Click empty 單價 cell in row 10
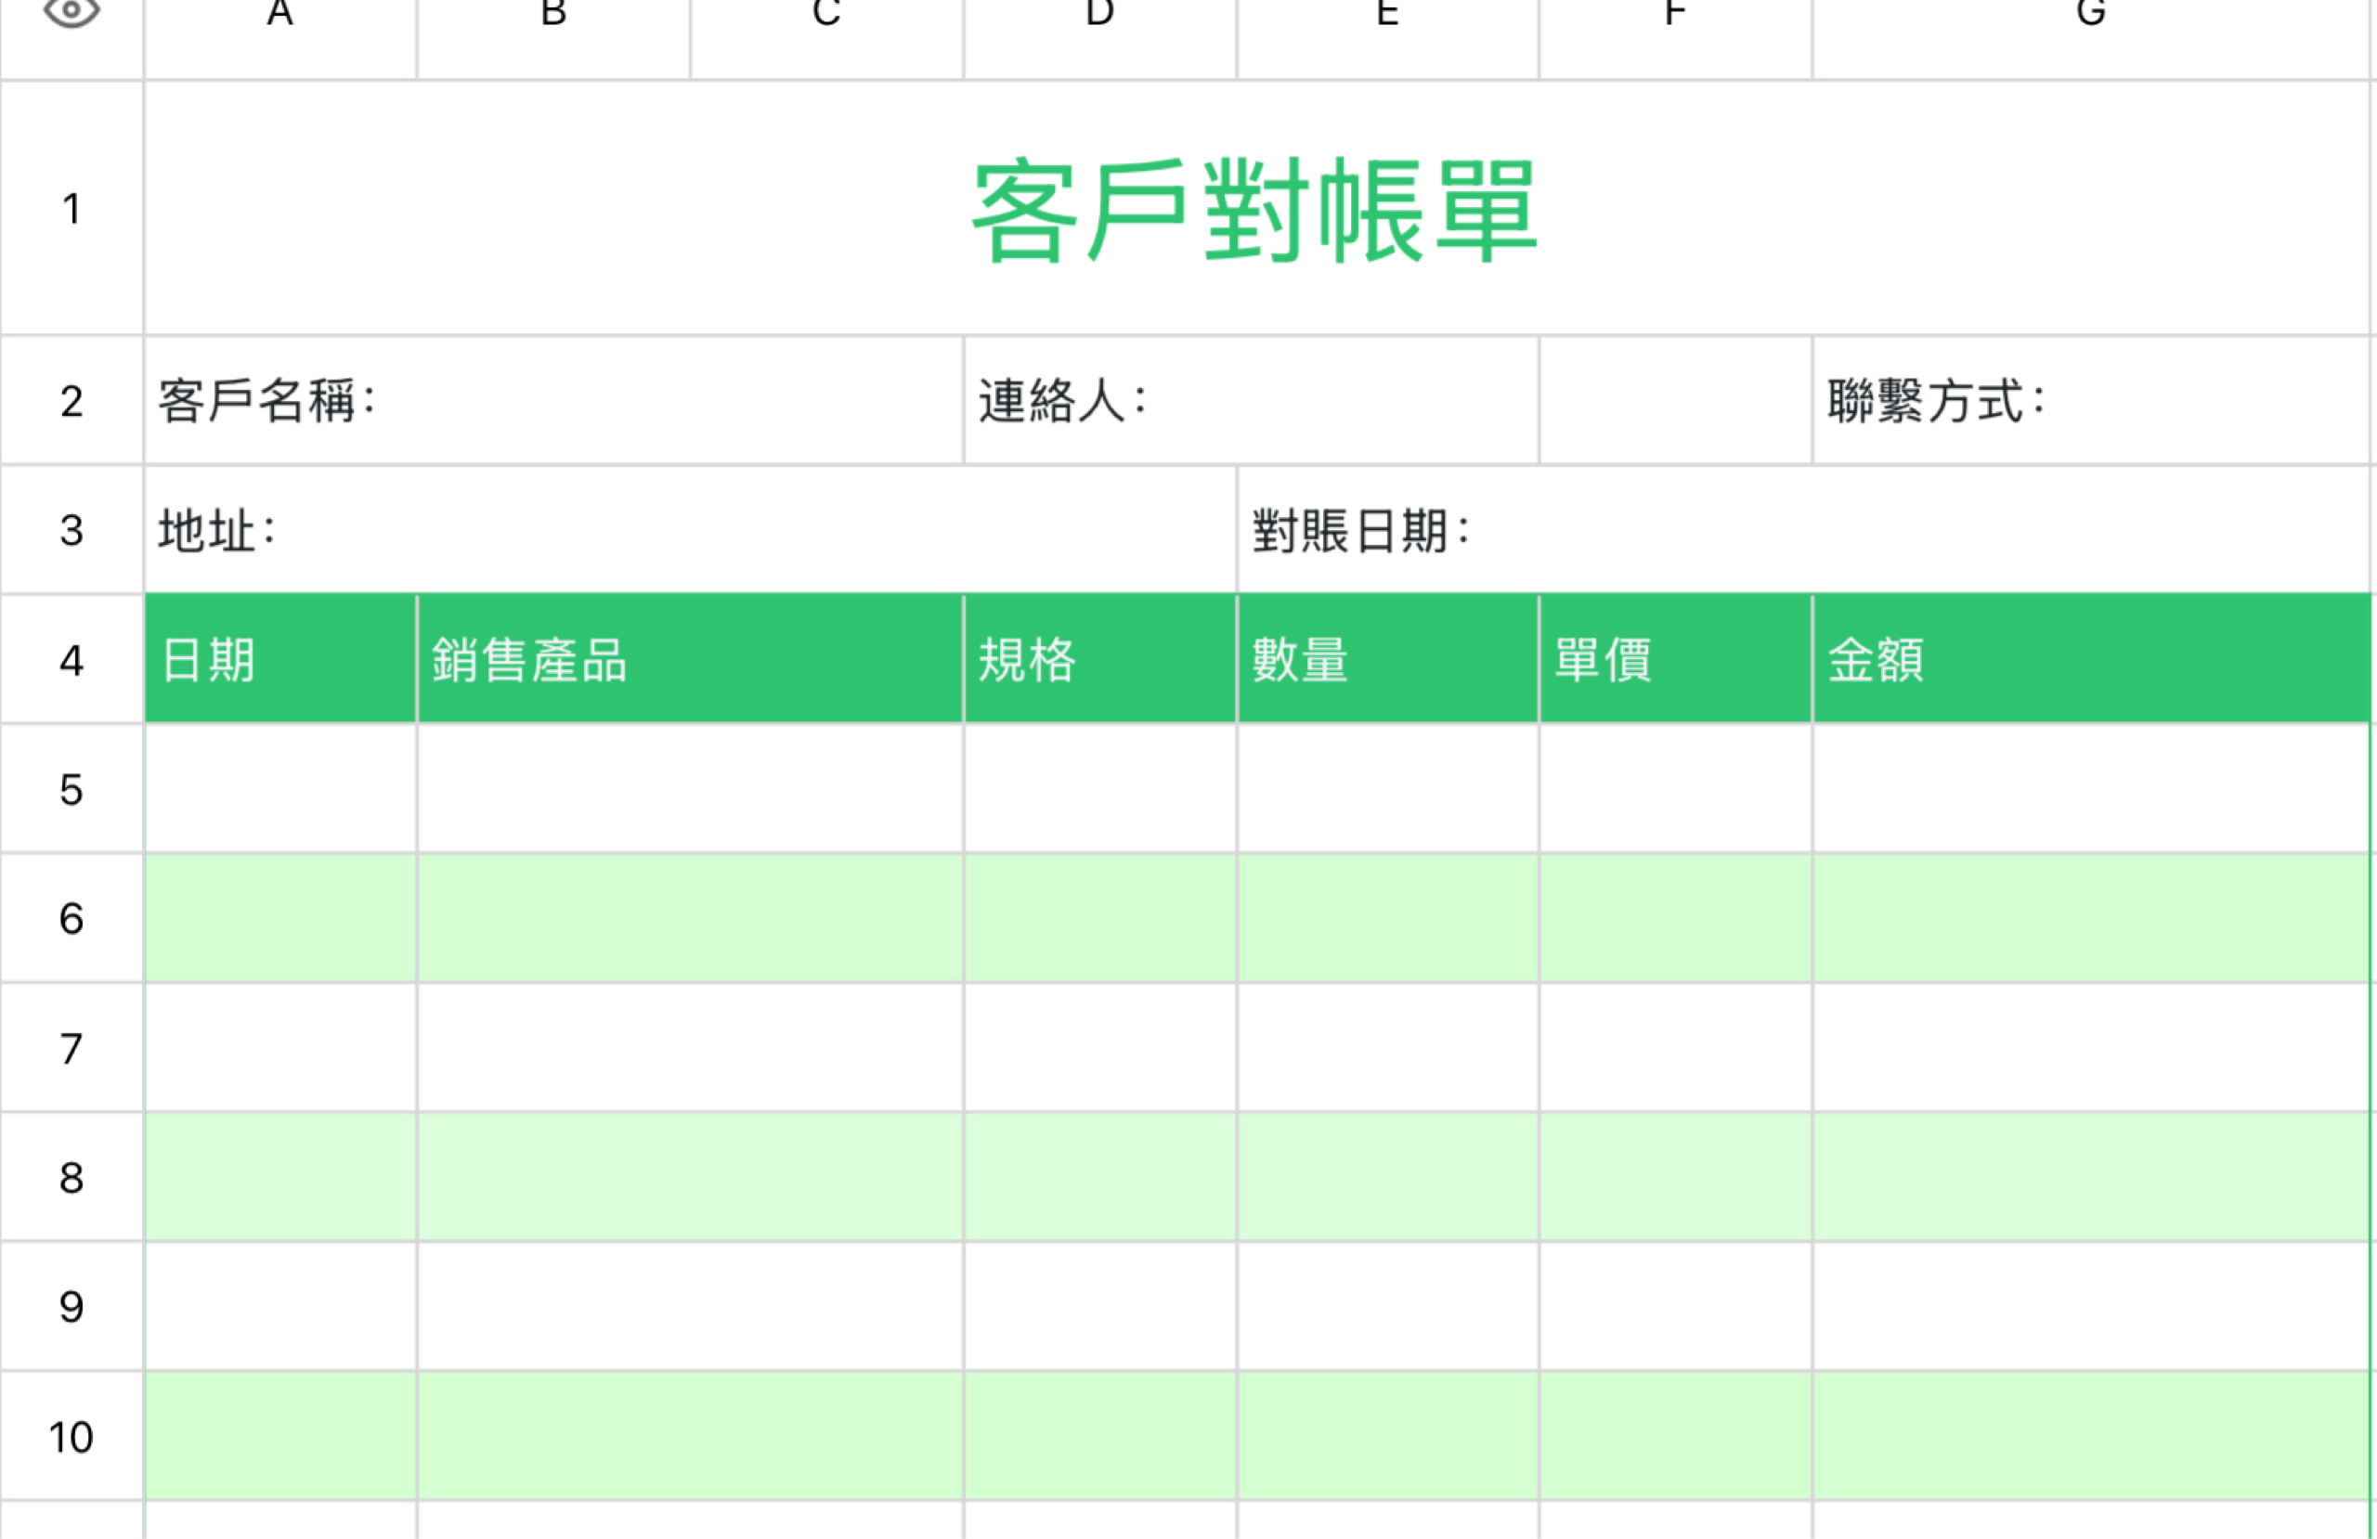This screenshot has height=1539, width=2377. coord(1676,1436)
